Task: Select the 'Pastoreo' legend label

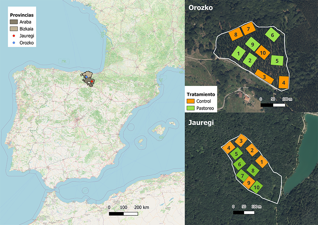Action: [x=205, y=108]
